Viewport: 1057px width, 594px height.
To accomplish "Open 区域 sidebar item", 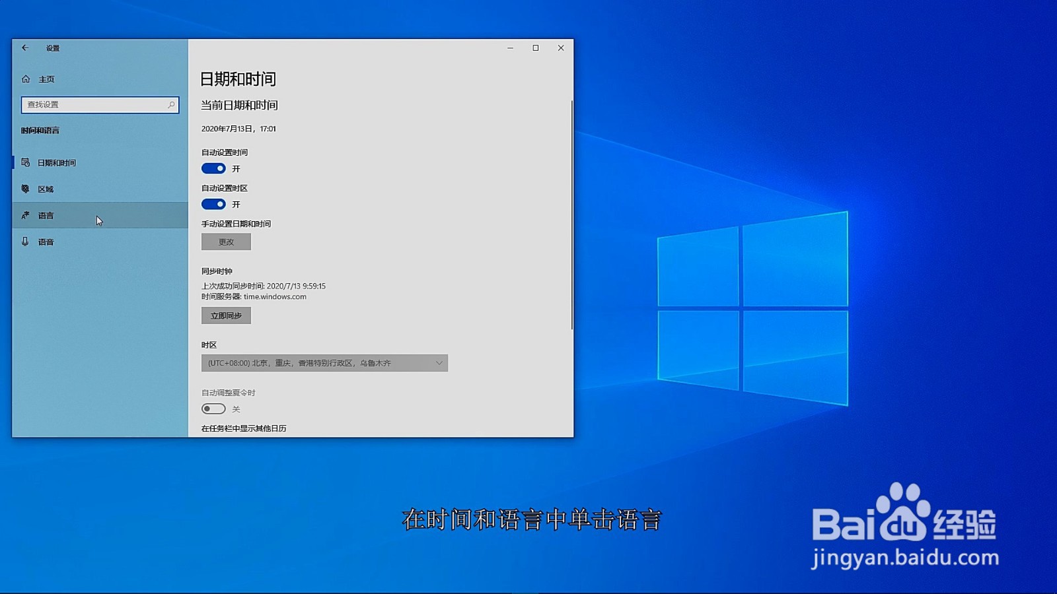I will [100, 189].
